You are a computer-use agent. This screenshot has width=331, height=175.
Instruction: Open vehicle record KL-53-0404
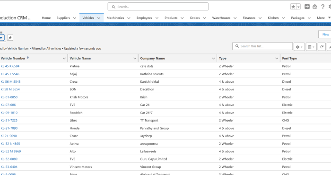(9, 167)
